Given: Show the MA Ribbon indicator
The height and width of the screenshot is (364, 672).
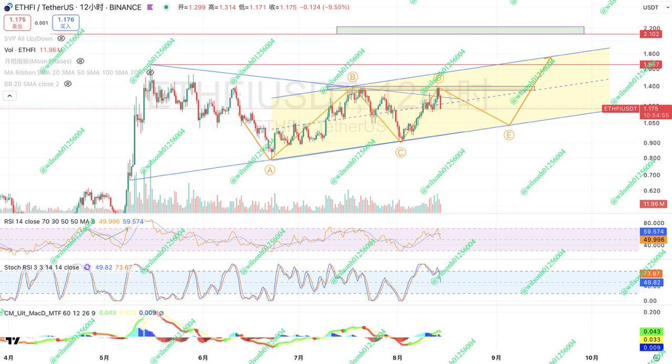Looking at the screenshot, I should pyautogui.click(x=150, y=73).
